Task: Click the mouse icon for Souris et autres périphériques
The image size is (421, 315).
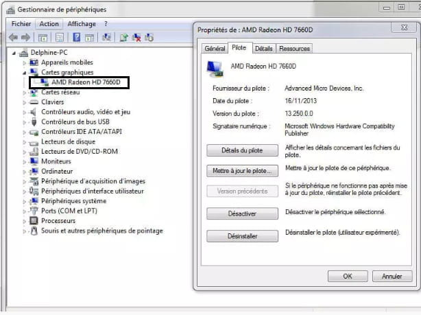Action: click(34, 231)
